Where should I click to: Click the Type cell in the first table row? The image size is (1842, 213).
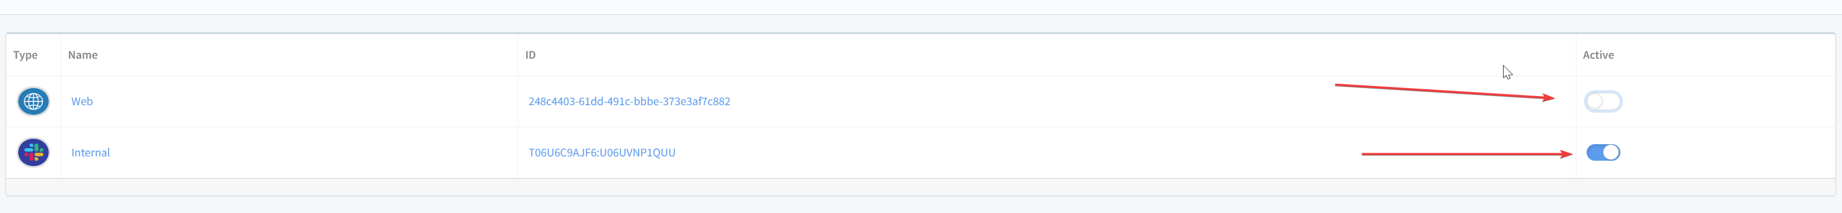click(x=34, y=101)
